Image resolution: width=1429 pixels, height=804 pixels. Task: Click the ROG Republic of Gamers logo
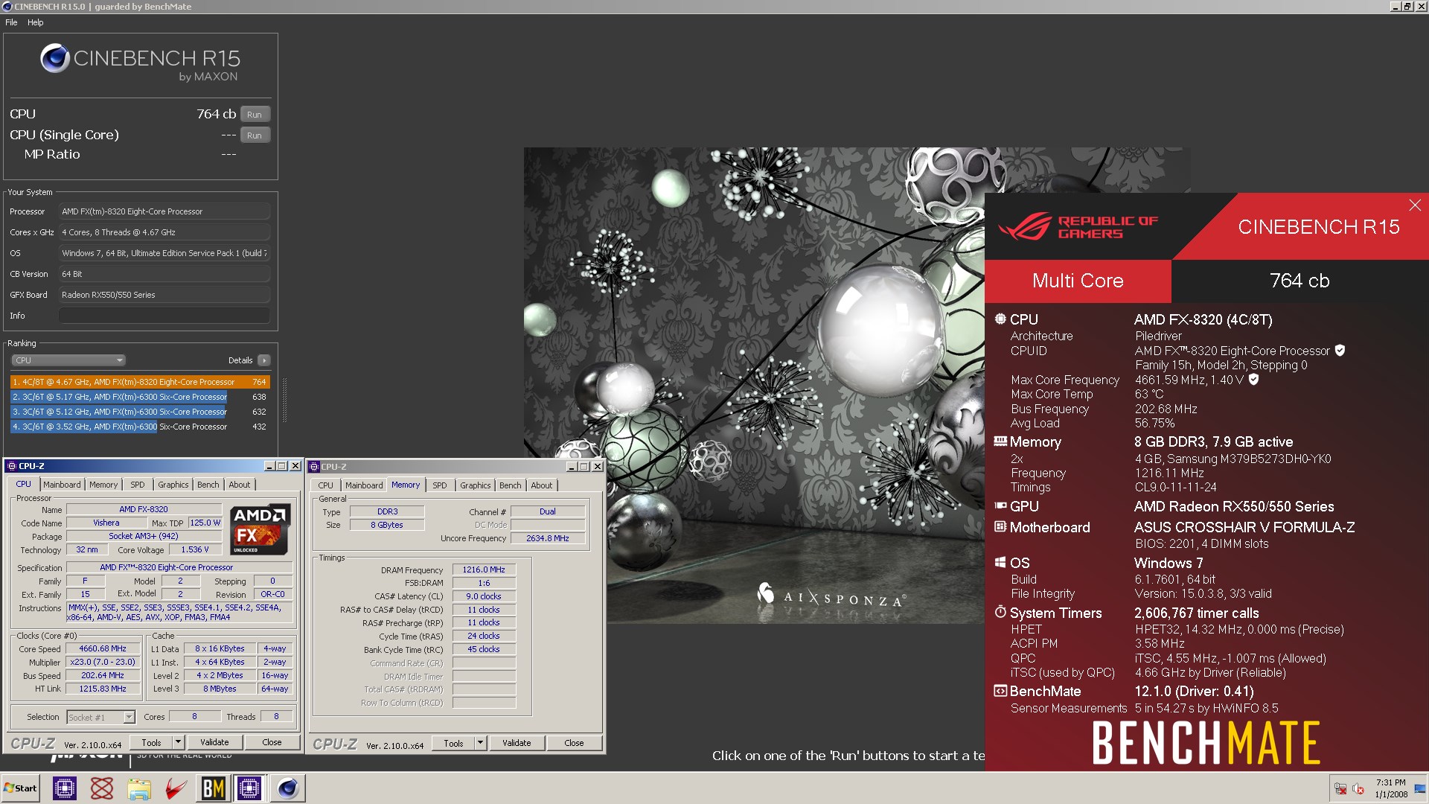coord(1078,227)
